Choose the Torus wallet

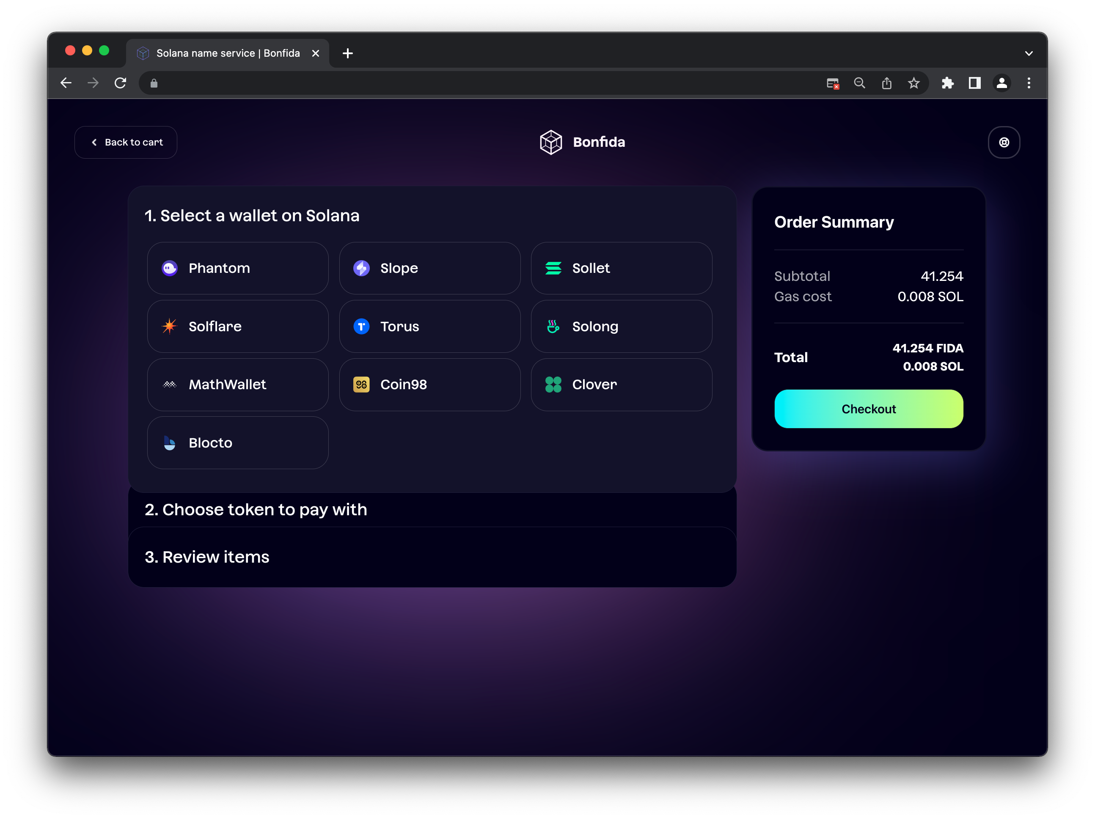[x=430, y=327]
